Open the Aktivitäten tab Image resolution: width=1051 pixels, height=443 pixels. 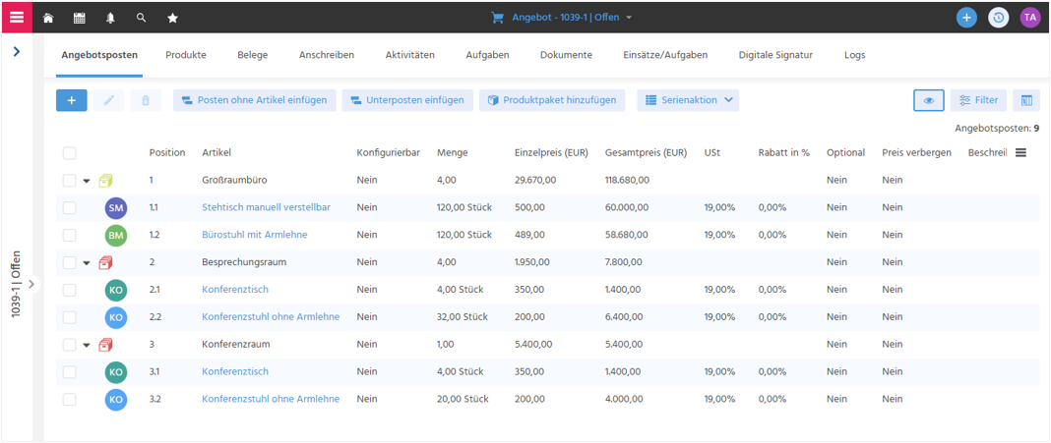click(410, 55)
